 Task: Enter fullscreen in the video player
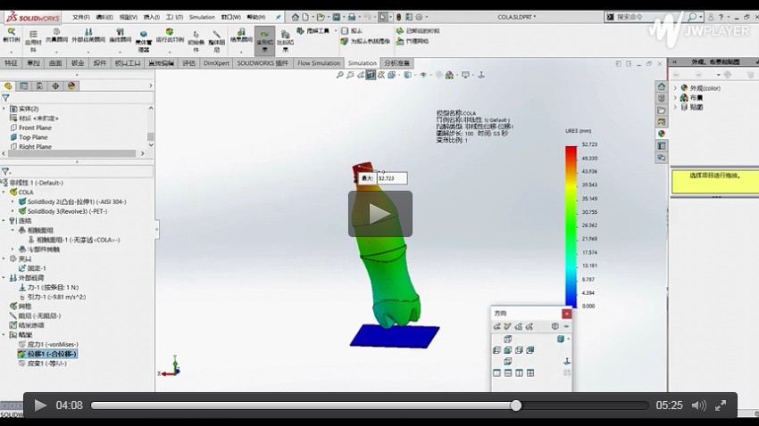pyautogui.click(x=720, y=406)
